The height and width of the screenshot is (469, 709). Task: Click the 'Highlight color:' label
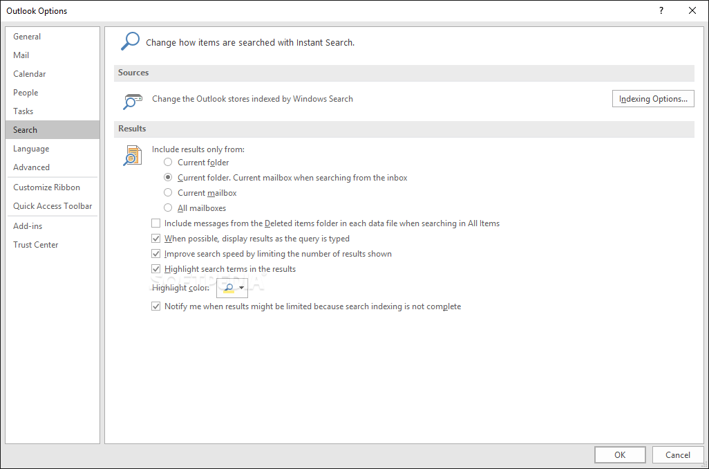pos(180,288)
